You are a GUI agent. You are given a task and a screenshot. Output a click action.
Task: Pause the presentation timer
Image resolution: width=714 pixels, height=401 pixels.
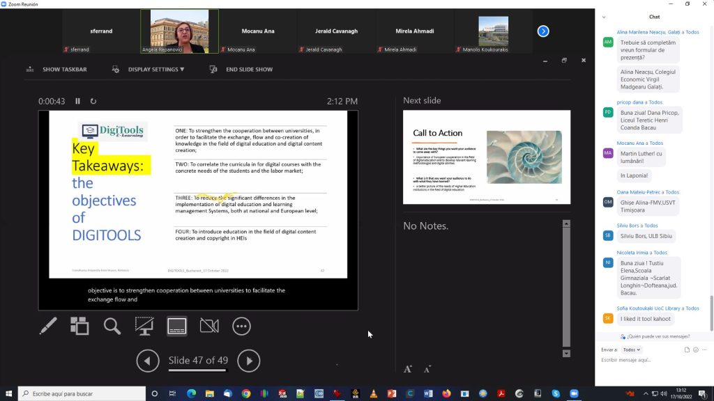click(x=78, y=102)
